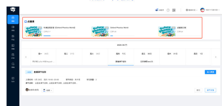Click the blue tag before 直播课节名称
This screenshot has height=106, width=222.
29,72
